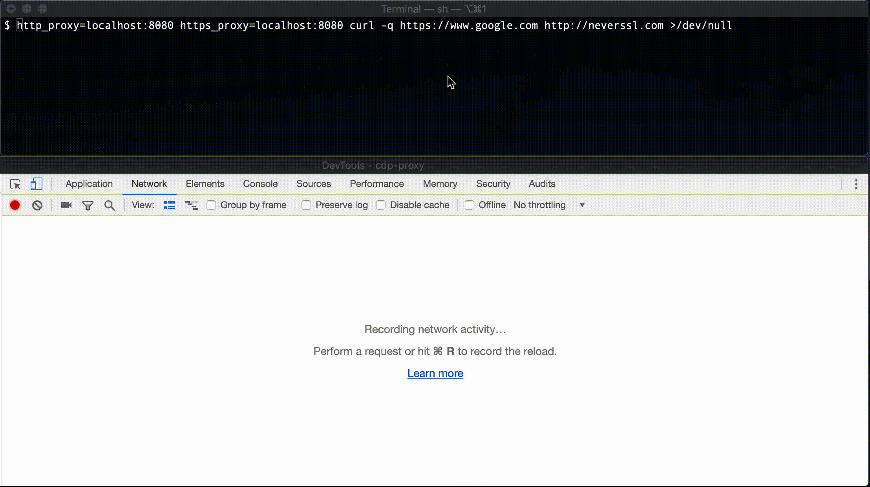
Task: Open network search with the magnifier icon
Action: pos(110,205)
